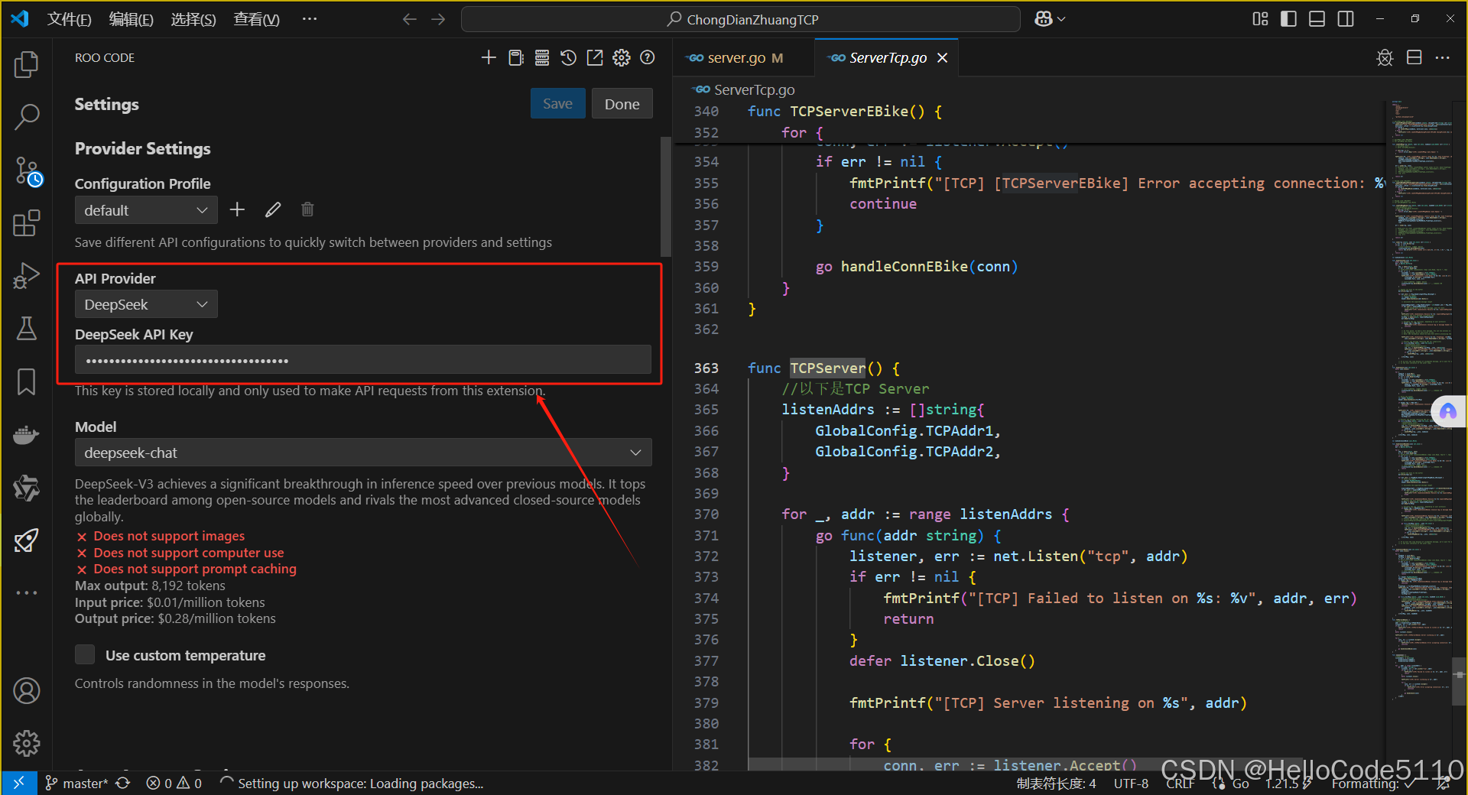The width and height of the screenshot is (1468, 795).
Task: View Roo Code task history
Action: pyautogui.click(x=567, y=57)
